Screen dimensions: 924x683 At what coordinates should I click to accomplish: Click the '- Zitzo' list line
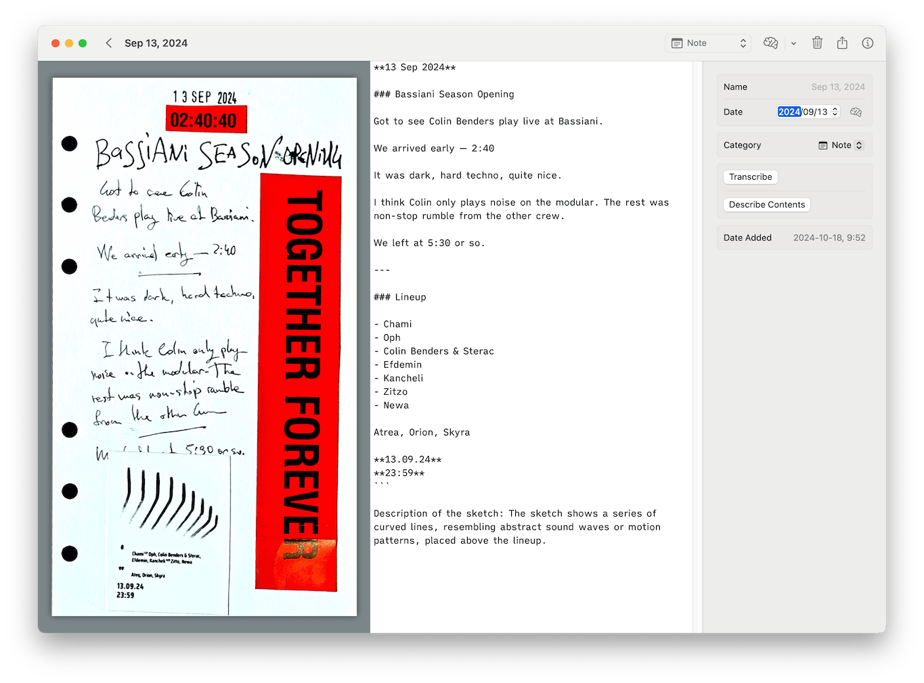point(391,392)
